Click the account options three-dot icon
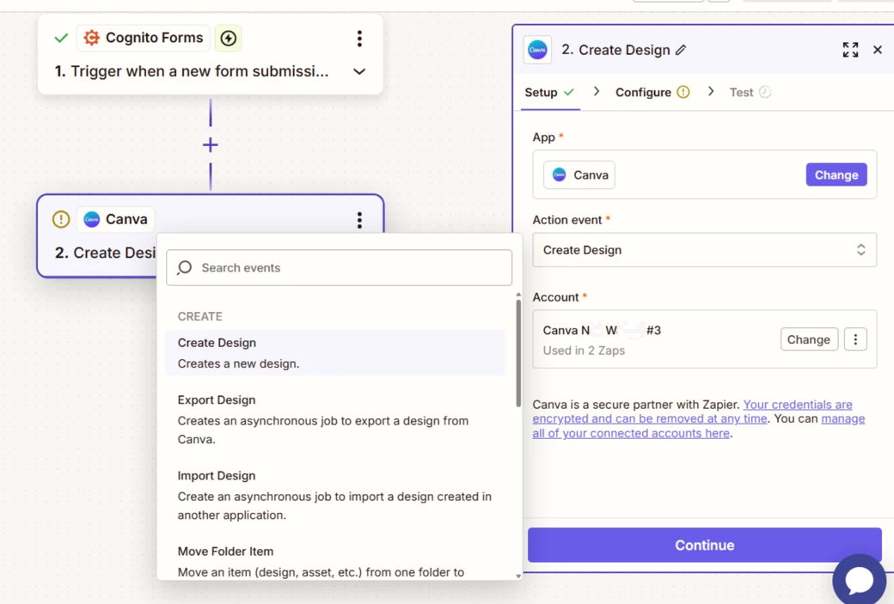This screenshot has height=604, width=894. tap(855, 339)
